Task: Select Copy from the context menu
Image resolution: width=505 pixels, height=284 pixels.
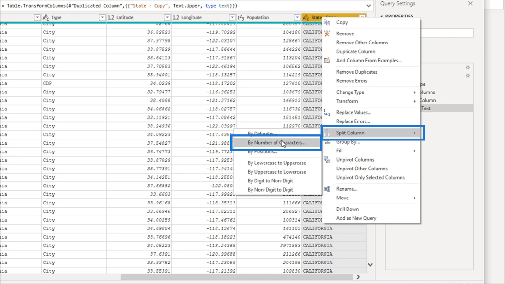Action: click(x=342, y=22)
